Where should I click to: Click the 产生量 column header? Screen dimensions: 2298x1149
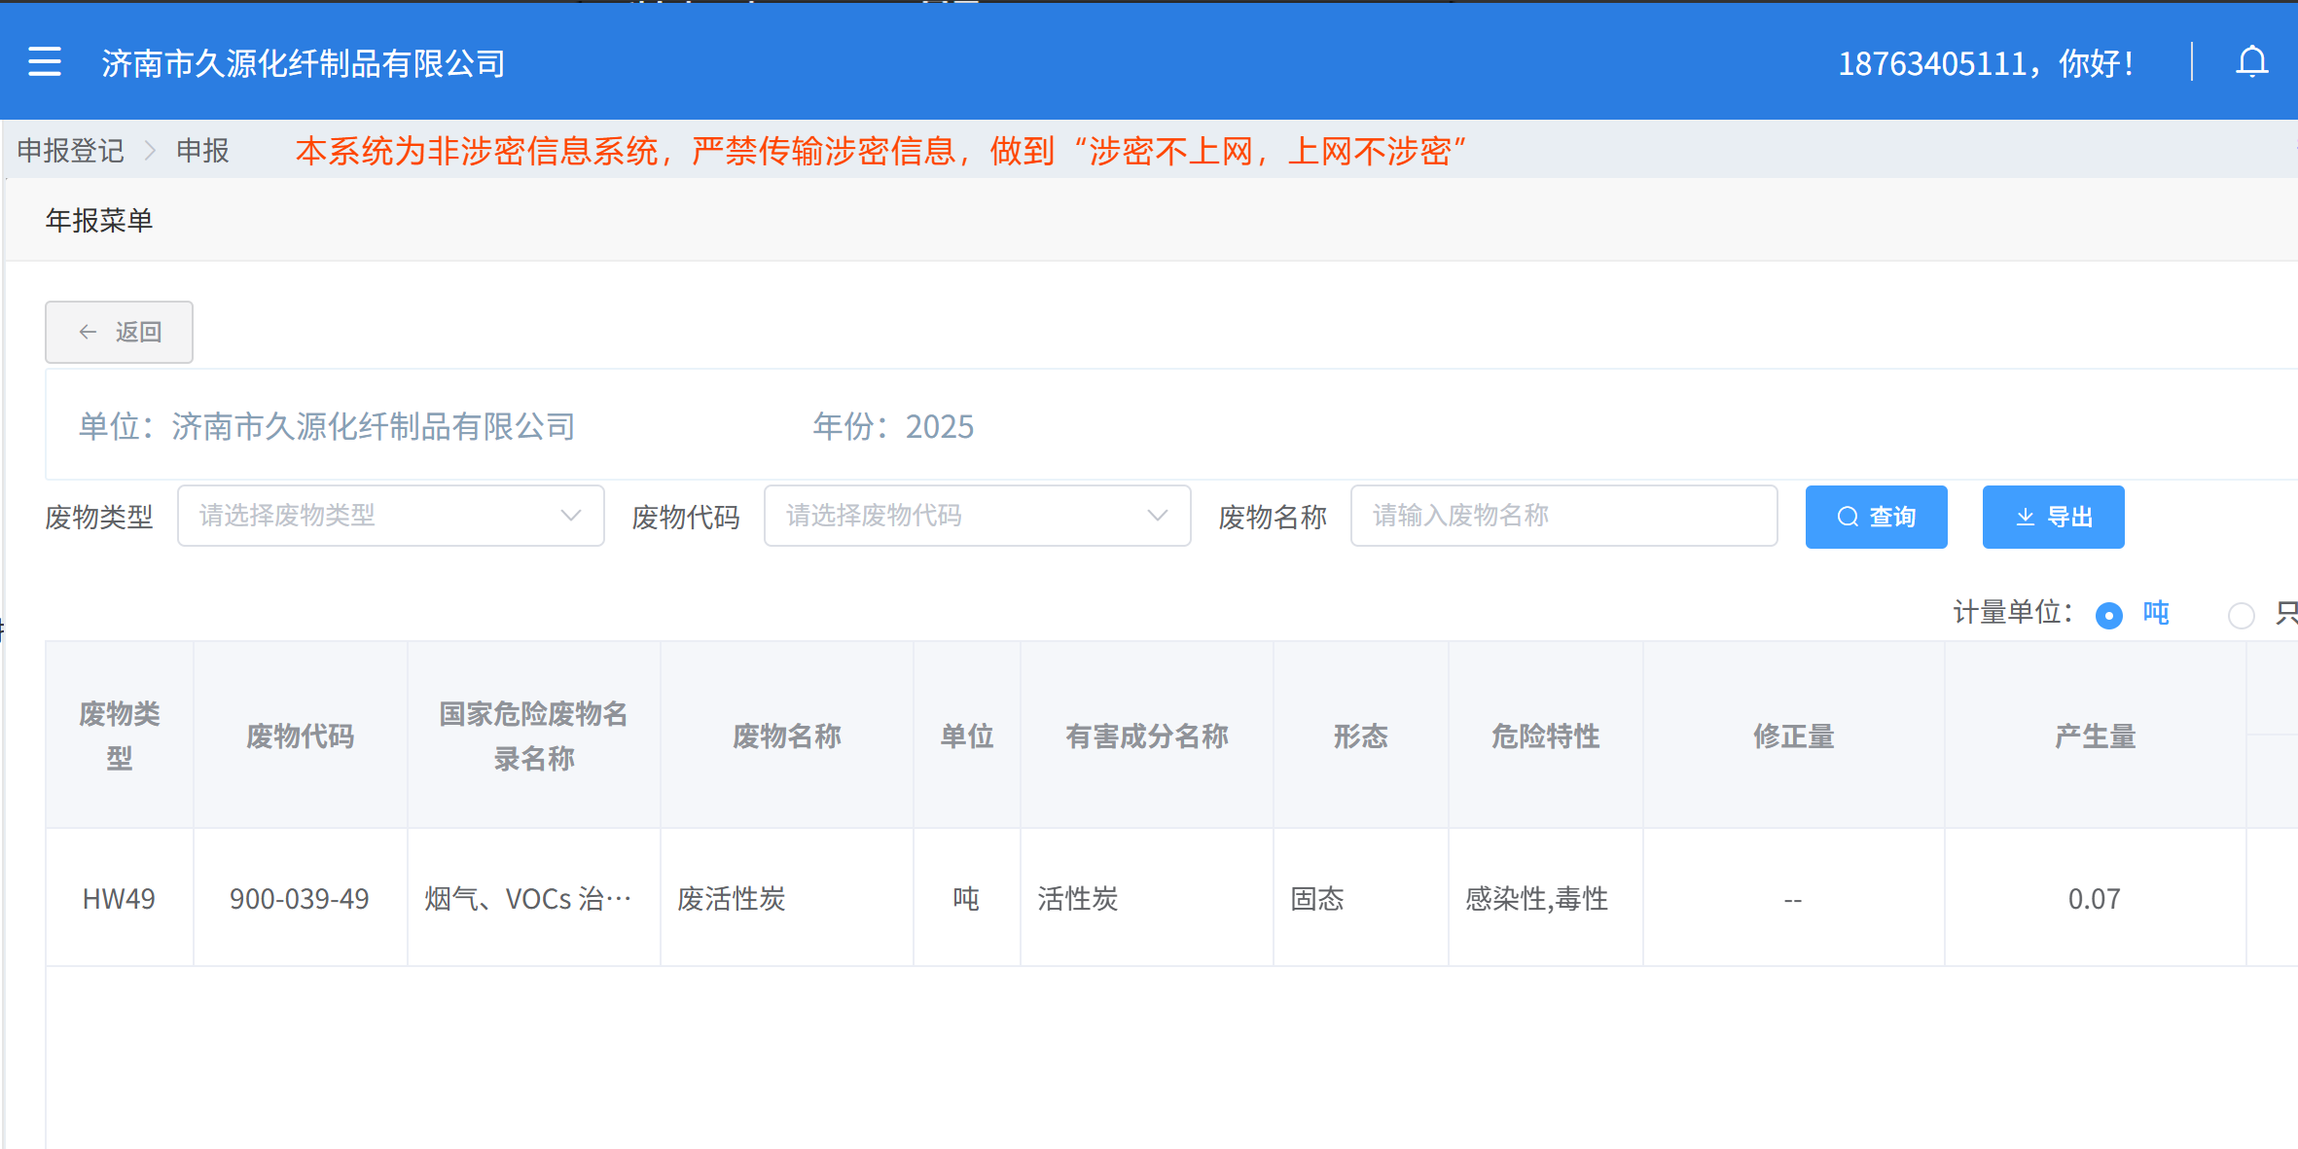pos(2094,736)
